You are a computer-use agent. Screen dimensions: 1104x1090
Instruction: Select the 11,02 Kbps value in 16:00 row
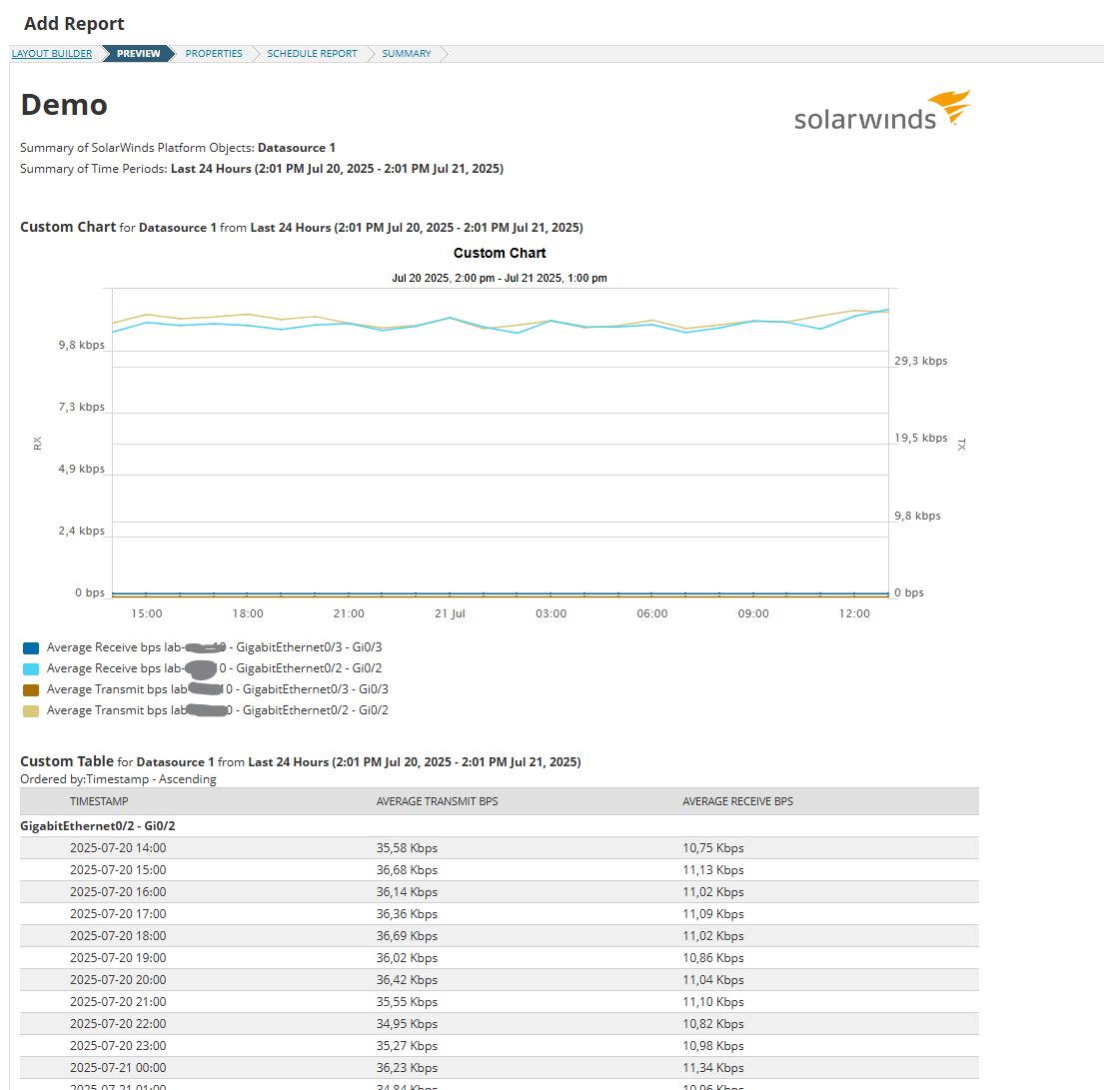coord(712,891)
